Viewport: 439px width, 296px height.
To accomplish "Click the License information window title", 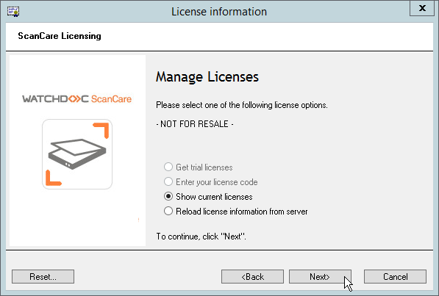I will 219,12.
